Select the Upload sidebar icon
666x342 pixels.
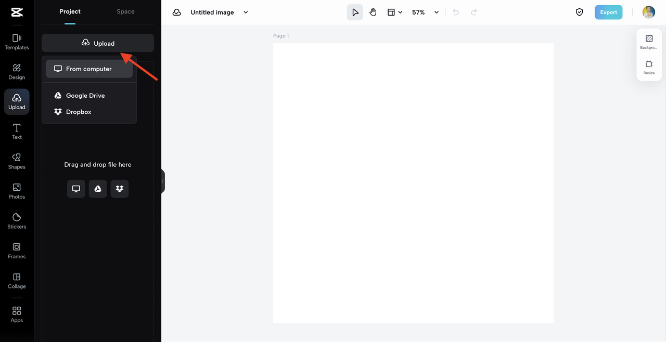(x=17, y=101)
